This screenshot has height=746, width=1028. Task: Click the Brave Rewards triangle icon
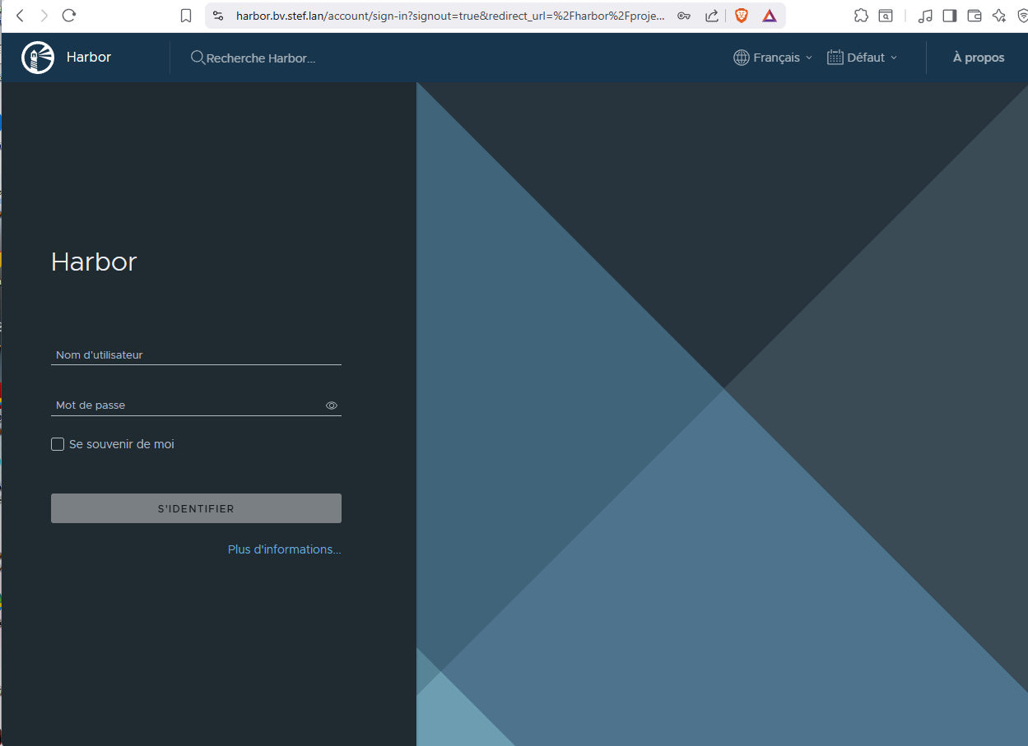pos(769,16)
